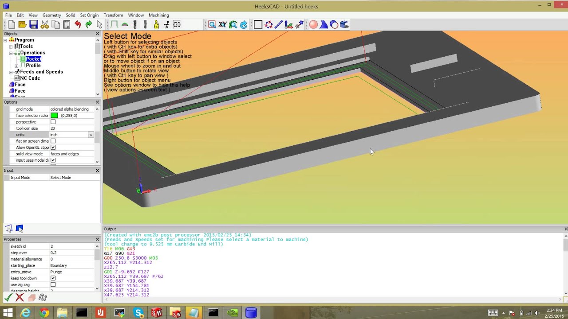The height and width of the screenshot is (319, 568).
Task: Close the Objects panel
Action: [x=97, y=34]
